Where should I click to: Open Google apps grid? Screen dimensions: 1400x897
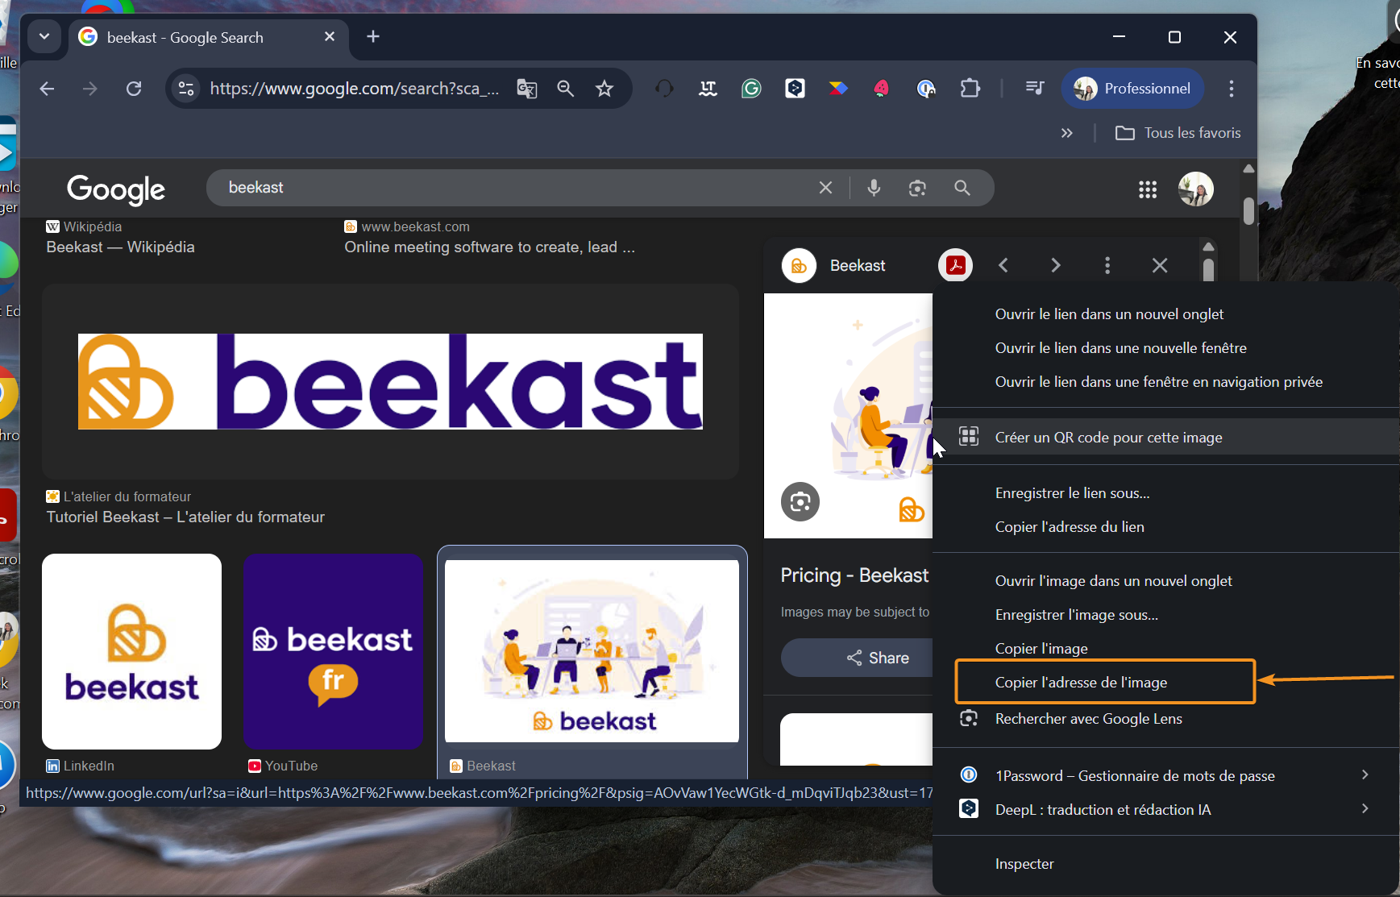click(x=1148, y=189)
